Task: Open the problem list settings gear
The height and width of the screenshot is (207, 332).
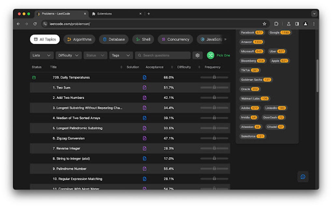Action: coord(197,55)
